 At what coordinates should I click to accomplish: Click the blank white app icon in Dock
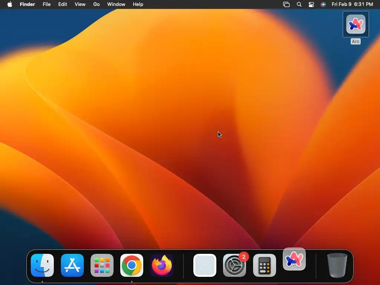coord(205,265)
